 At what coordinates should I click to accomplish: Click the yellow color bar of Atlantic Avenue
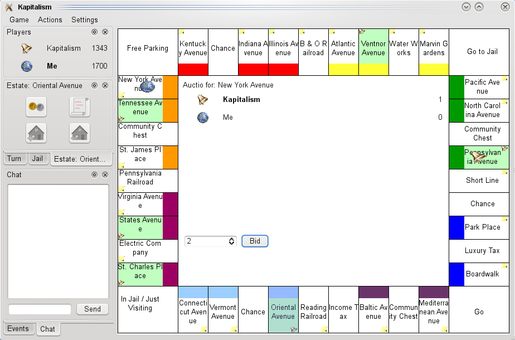point(343,69)
